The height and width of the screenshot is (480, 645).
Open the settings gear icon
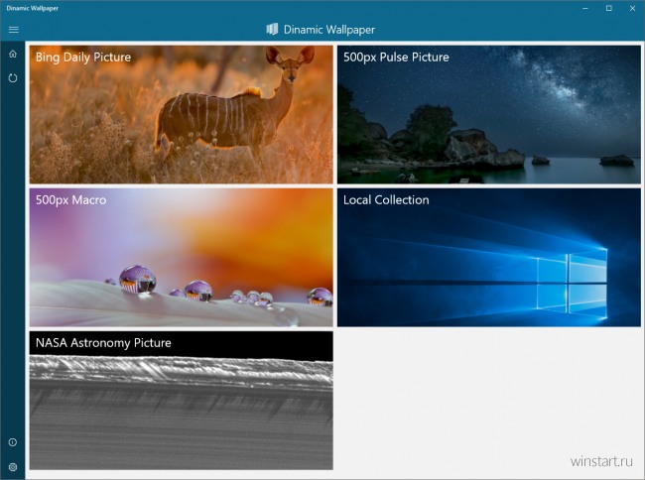[x=13, y=466]
